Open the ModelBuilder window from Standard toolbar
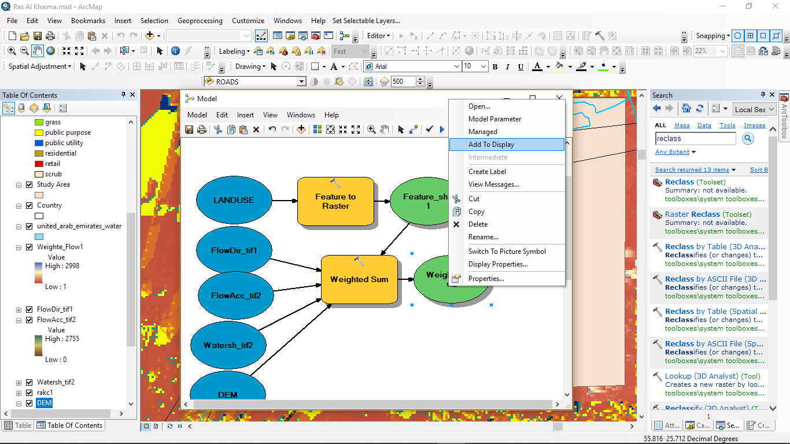The height and width of the screenshot is (444, 790). point(345,36)
